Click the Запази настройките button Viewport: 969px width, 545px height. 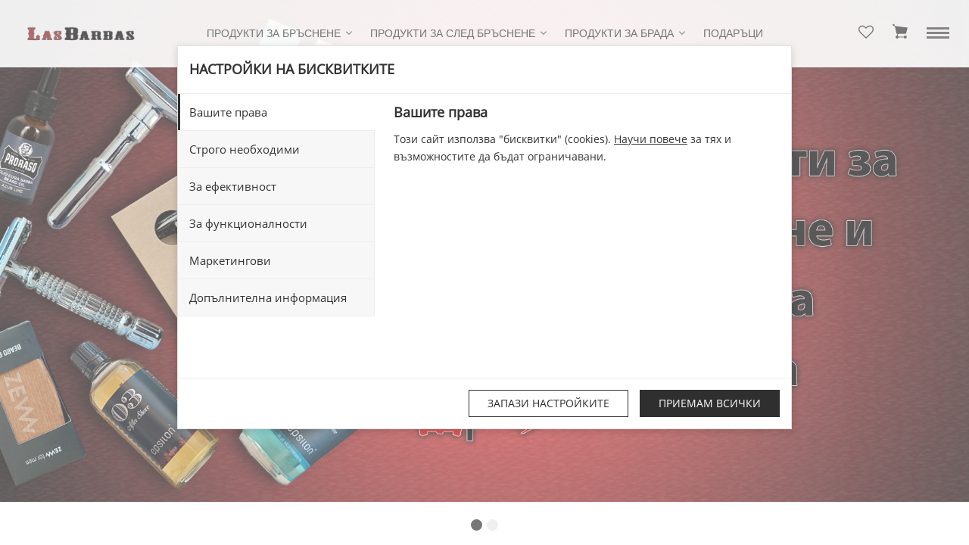coord(548,403)
